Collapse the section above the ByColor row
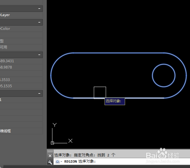The height and width of the screenshot is (168, 190). 39,22
